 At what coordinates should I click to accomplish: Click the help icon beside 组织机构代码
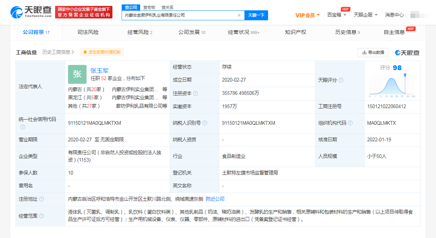pyautogui.click(x=350, y=123)
